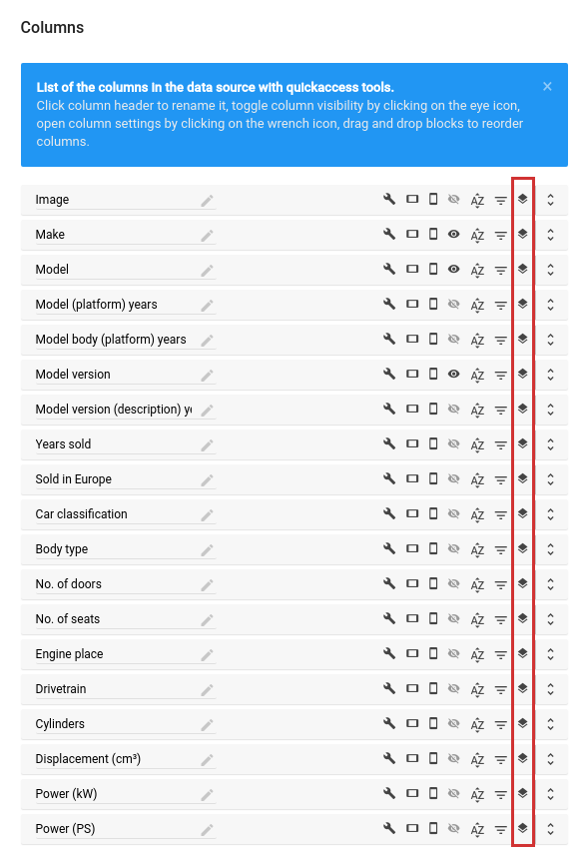Toggle visibility of Model version column
Image resolution: width=582 pixels, height=848 pixels.
coord(454,374)
